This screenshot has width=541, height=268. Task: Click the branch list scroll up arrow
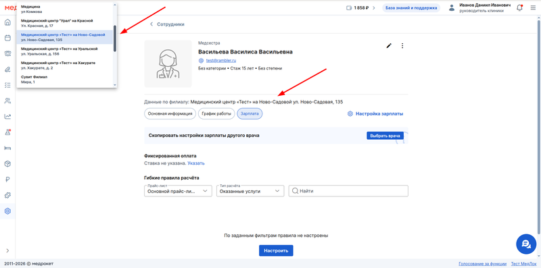[115, 5]
